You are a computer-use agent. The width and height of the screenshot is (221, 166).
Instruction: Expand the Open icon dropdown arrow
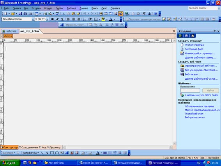(x=16, y=14)
